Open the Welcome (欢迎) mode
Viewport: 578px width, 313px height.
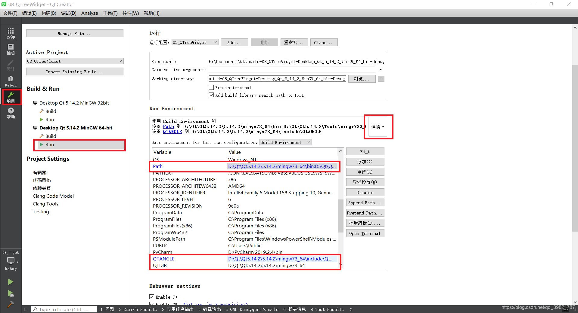pos(11,33)
